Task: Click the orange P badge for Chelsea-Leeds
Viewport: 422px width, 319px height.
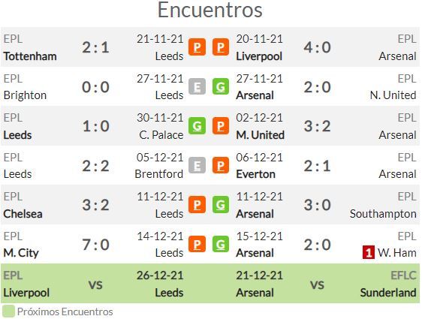Action: click(x=197, y=205)
